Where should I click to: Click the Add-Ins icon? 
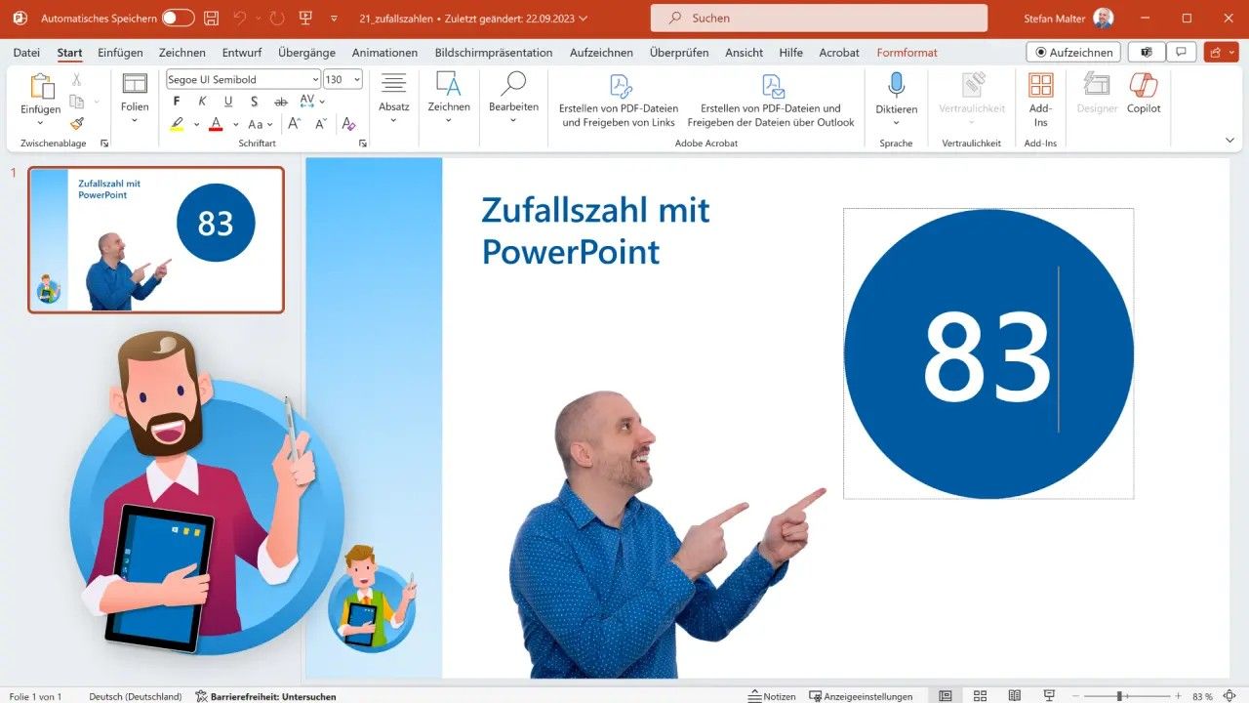pyautogui.click(x=1040, y=95)
